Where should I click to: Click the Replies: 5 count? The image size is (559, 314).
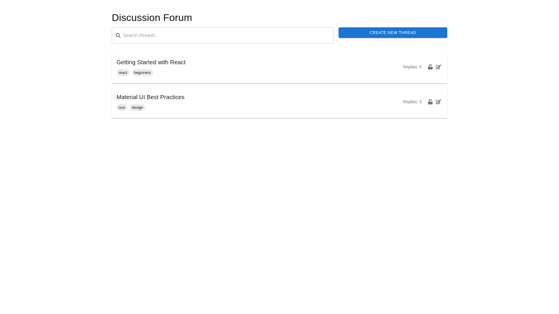click(x=412, y=67)
